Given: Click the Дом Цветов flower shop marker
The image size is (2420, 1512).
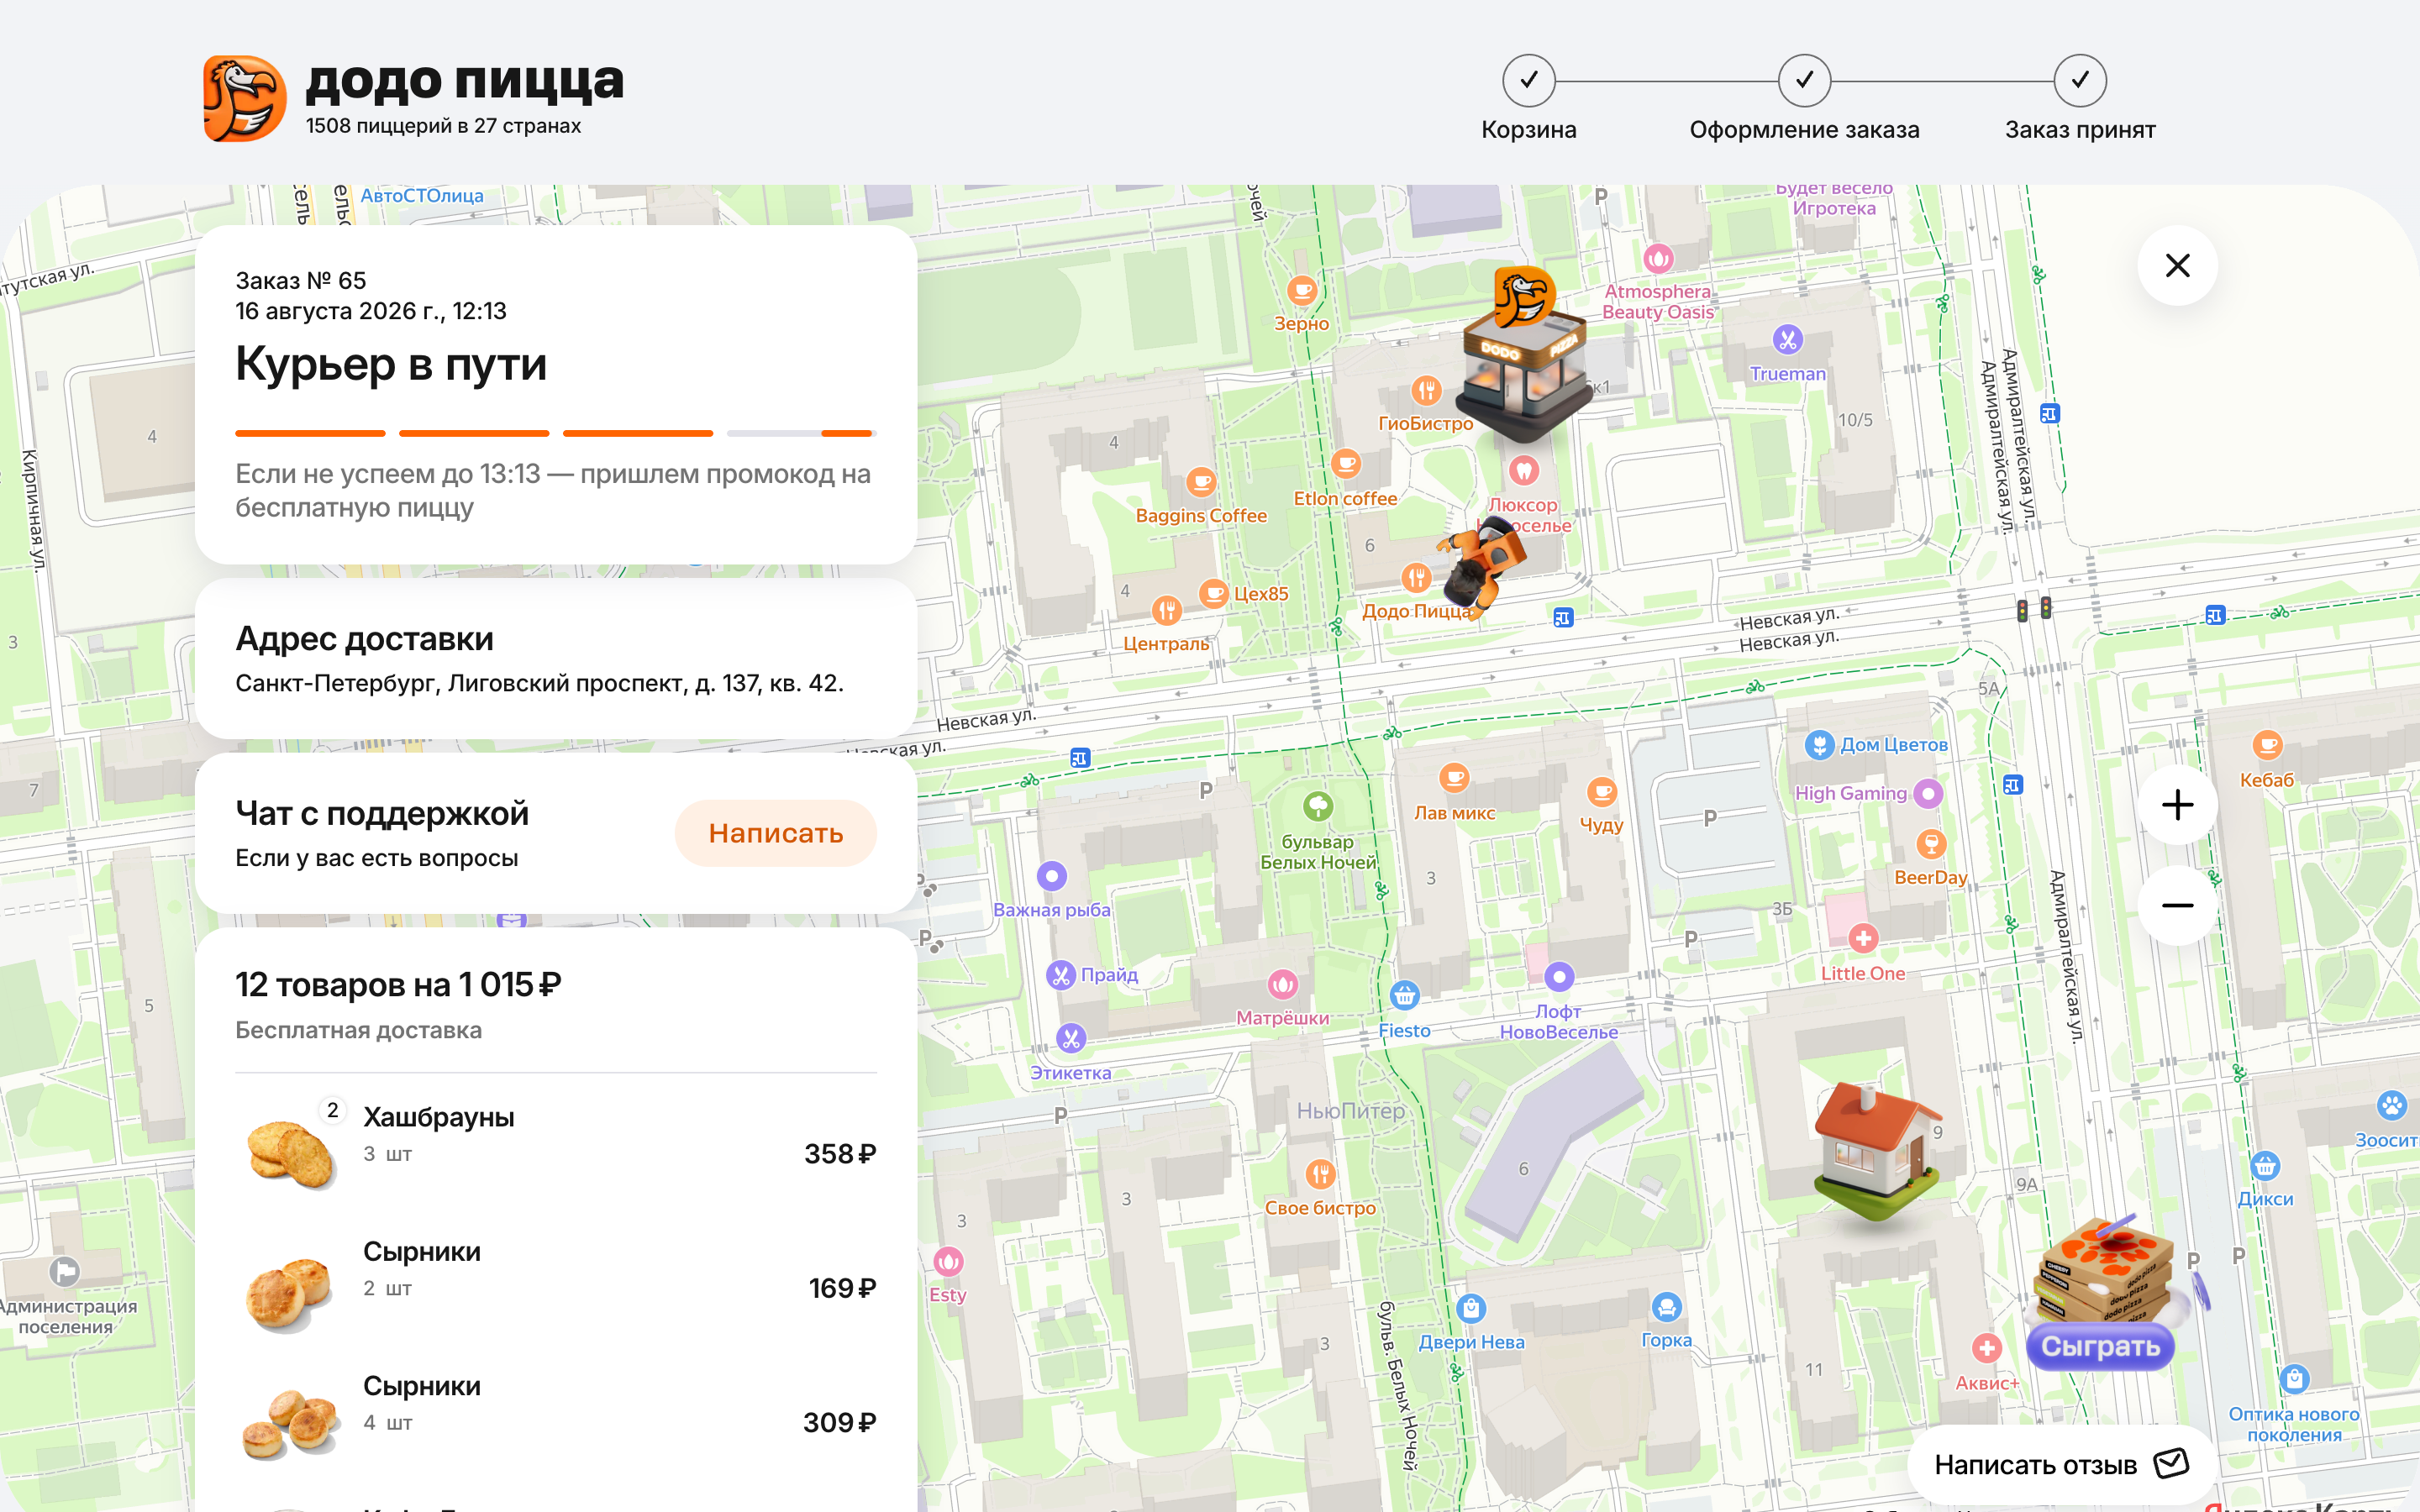Looking at the screenshot, I should point(1819,744).
